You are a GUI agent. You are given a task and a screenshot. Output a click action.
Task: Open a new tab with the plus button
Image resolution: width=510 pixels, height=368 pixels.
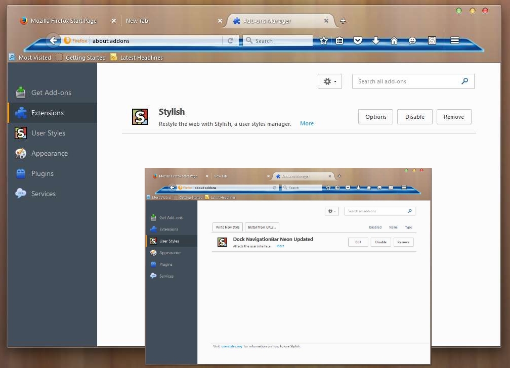tap(343, 21)
